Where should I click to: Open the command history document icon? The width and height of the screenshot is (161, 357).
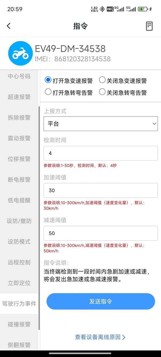(x=149, y=26)
